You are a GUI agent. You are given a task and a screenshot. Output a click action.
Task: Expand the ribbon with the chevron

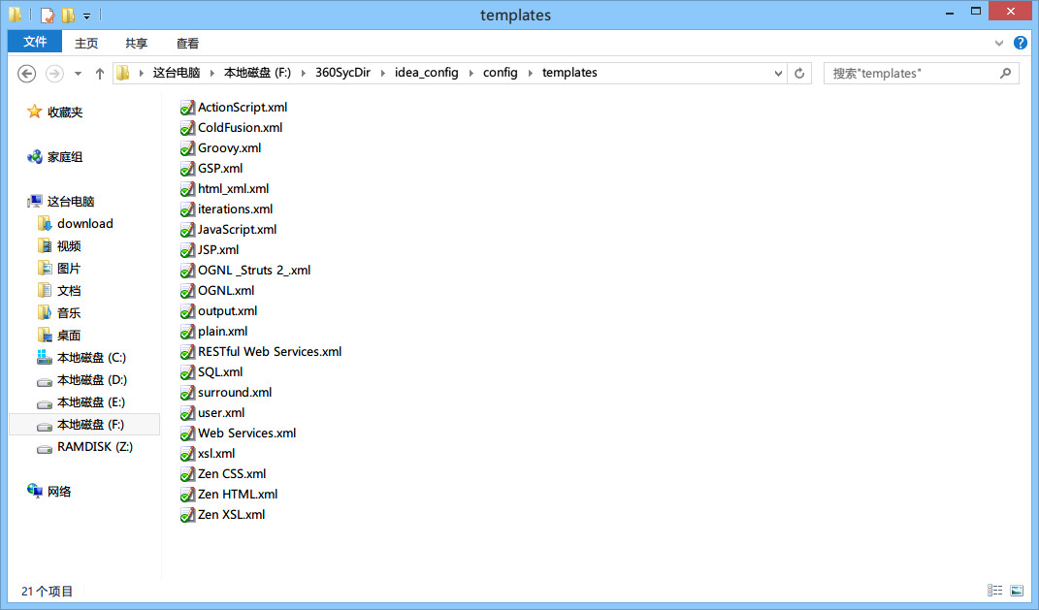point(999,43)
